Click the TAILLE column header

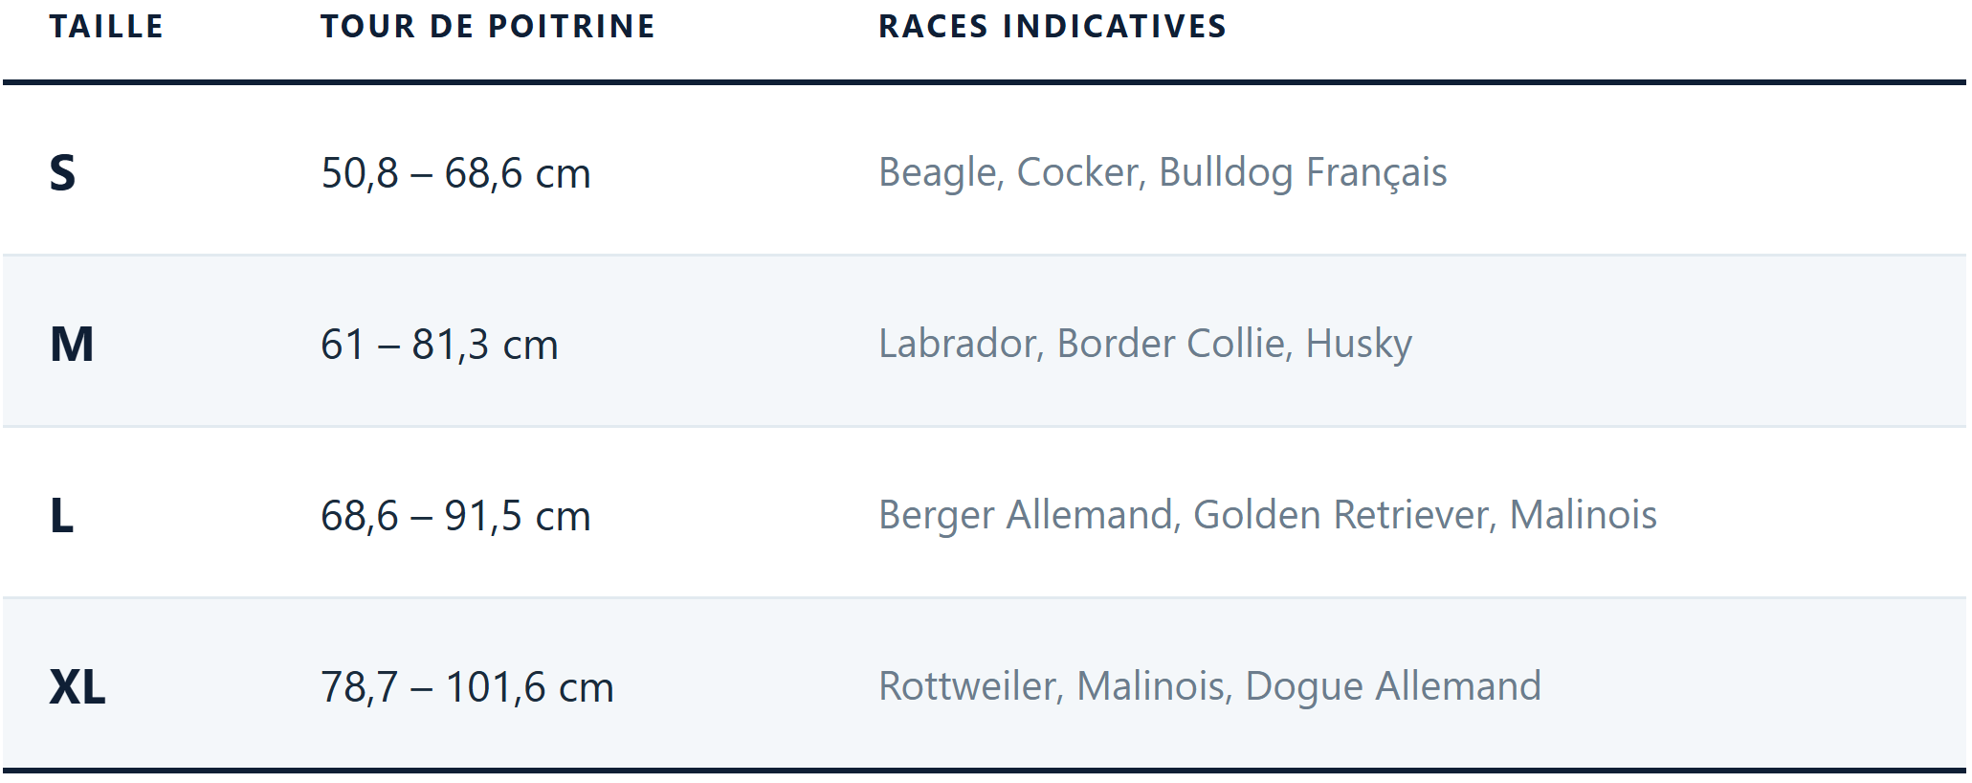[106, 27]
